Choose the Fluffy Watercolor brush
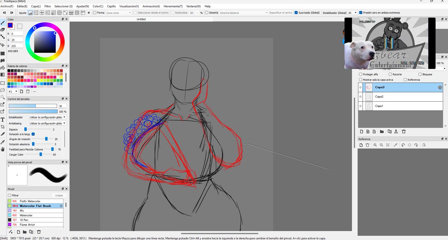 [x=35, y=201]
